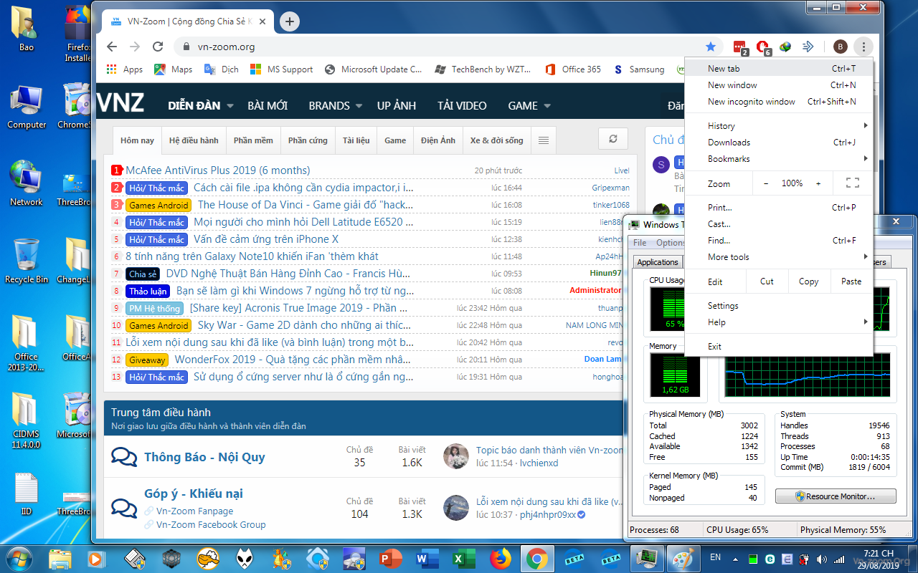Toggle fullscreen icon in Zoom row
The width and height of the screenshot is (918, 573).
(852, 183)
